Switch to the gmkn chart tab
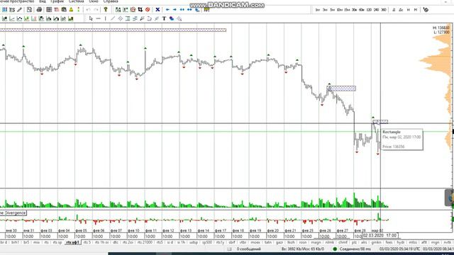This screenshot has height=255, width=454. click(376, 242)
